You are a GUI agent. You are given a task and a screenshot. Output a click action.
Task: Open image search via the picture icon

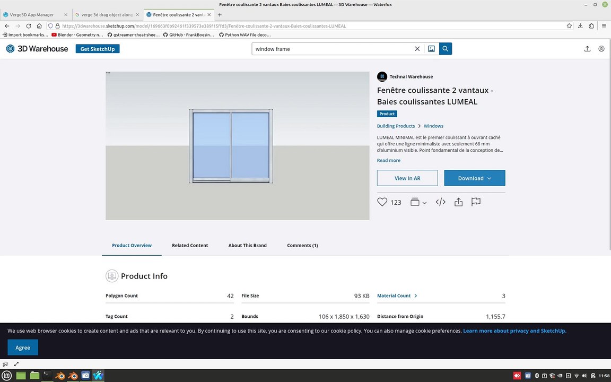431,49
